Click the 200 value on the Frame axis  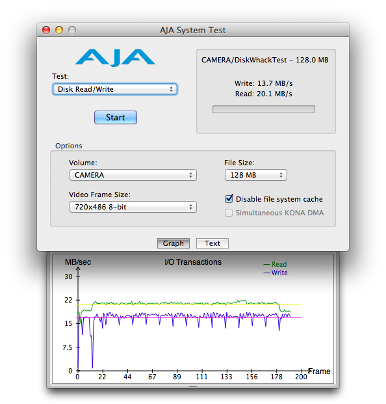(301, 377)
